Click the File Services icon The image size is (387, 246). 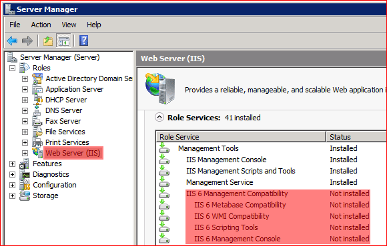tap(37, 132)
